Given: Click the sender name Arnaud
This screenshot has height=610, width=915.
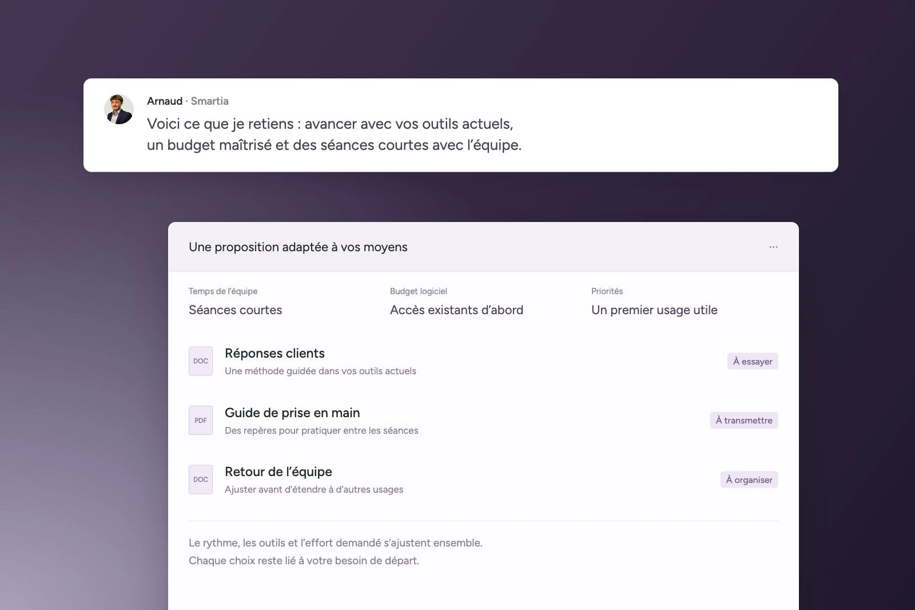Looking at the screenshot, I should pos(165,101).
